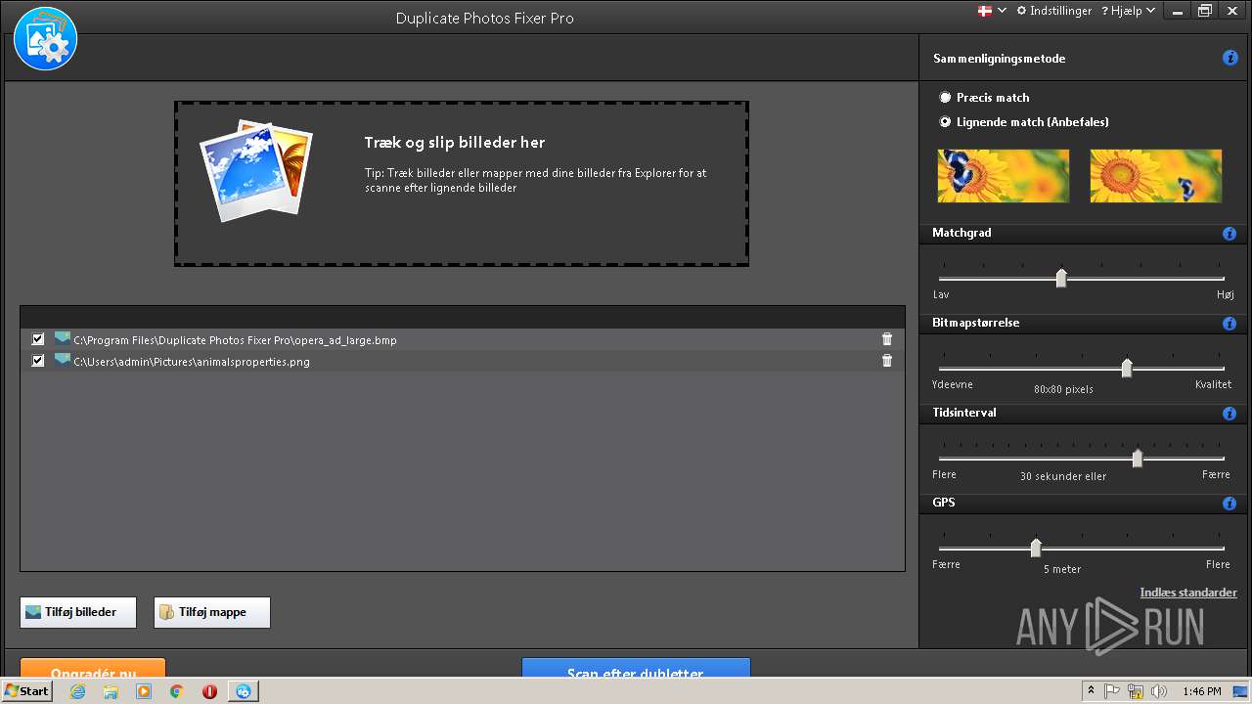The width and height of the screenshot is (1252, 704).
Task: Click Scan efter dubletter button
Action: click(x=636, y=669)
